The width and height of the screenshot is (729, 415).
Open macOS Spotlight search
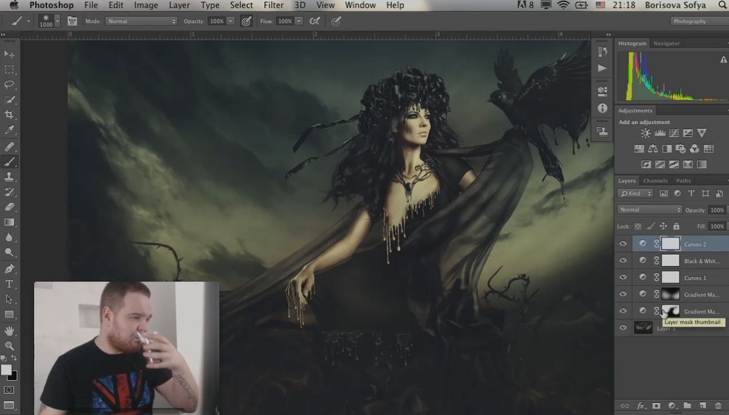tap(722, 5)
